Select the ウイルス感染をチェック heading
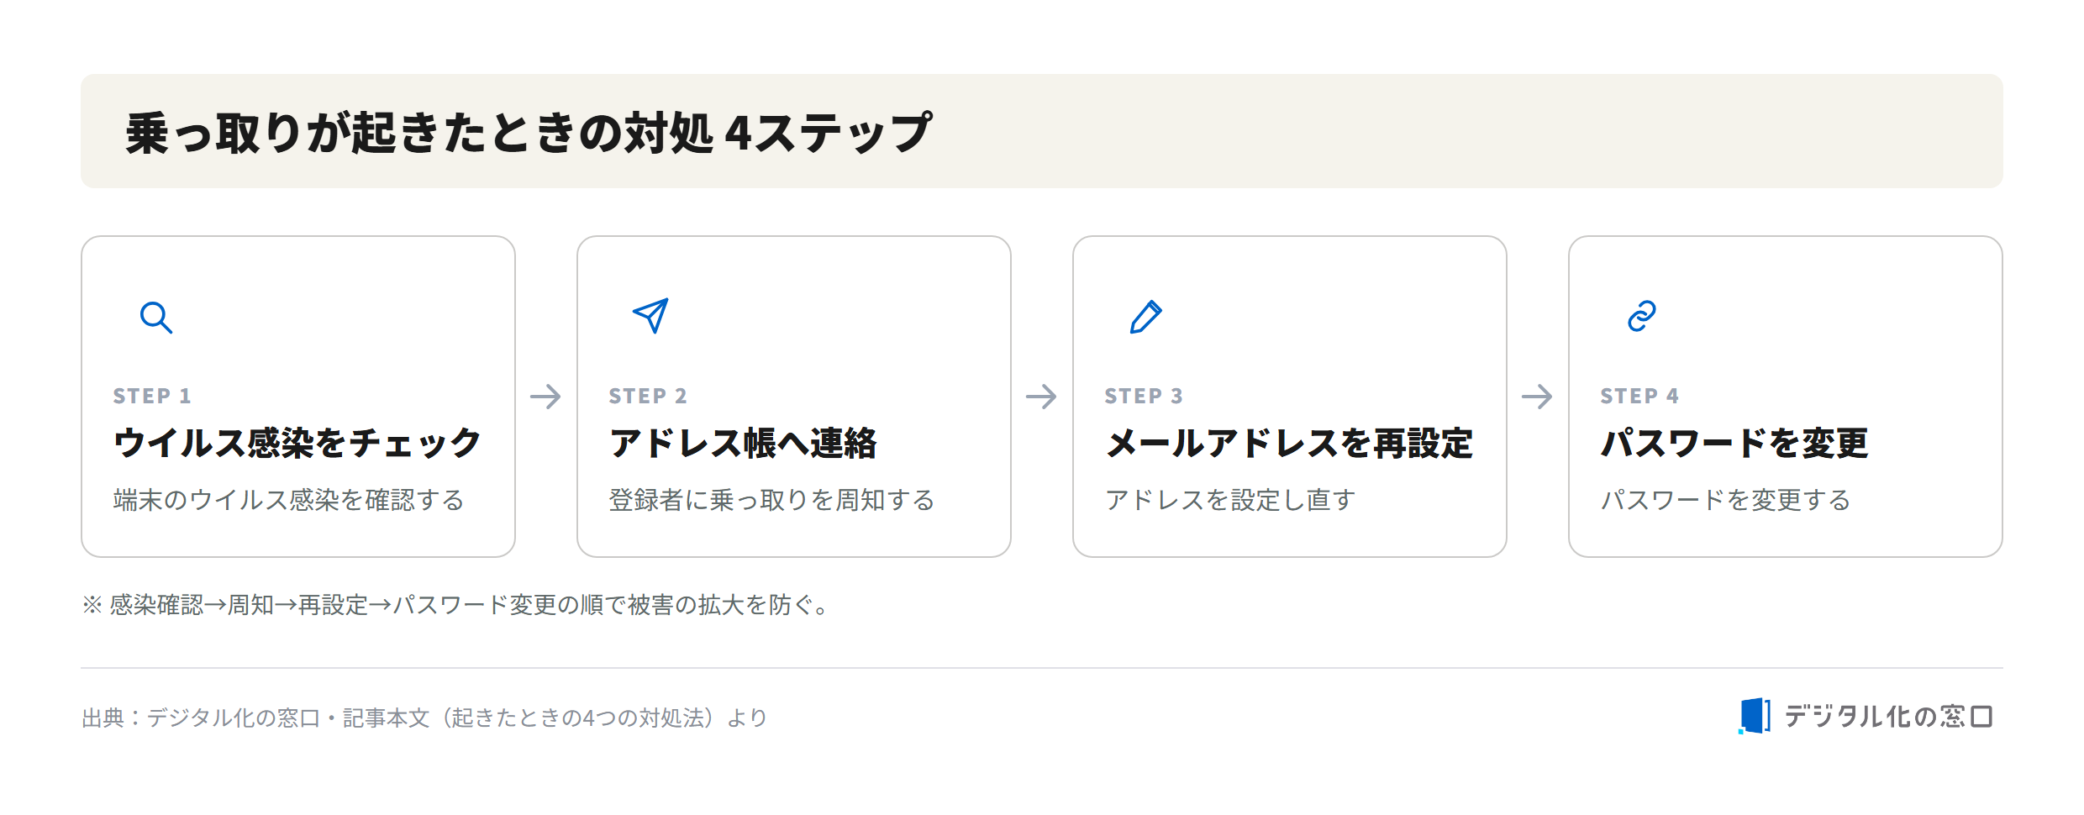 (297, 443)
